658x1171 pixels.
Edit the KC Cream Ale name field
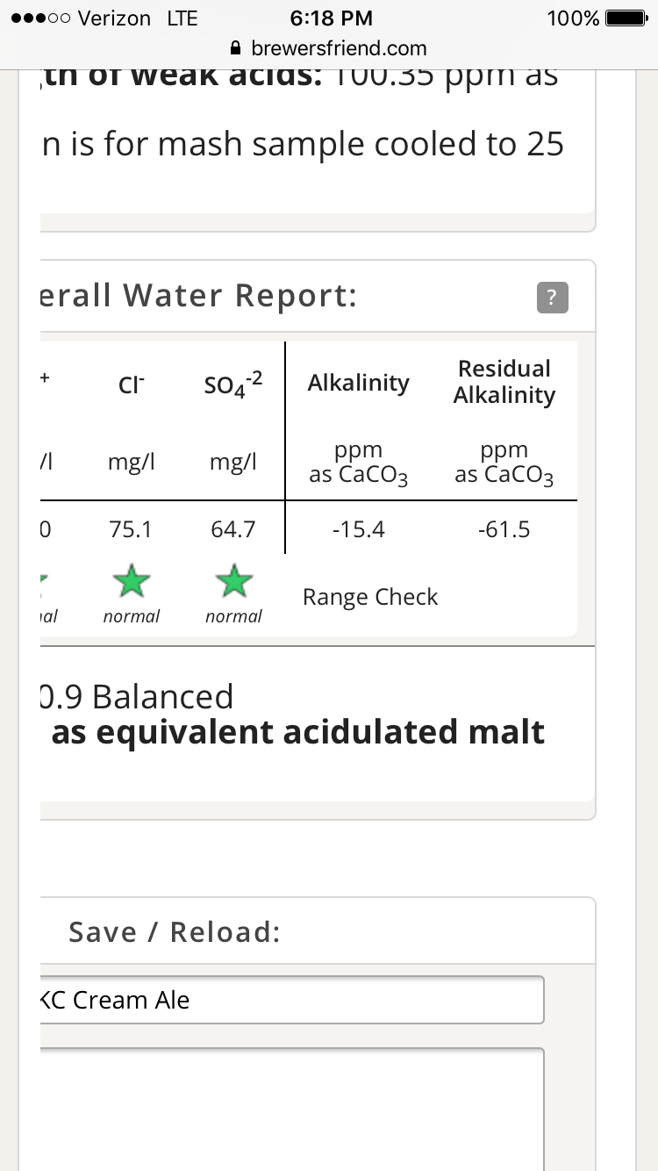click(291, 1000)
